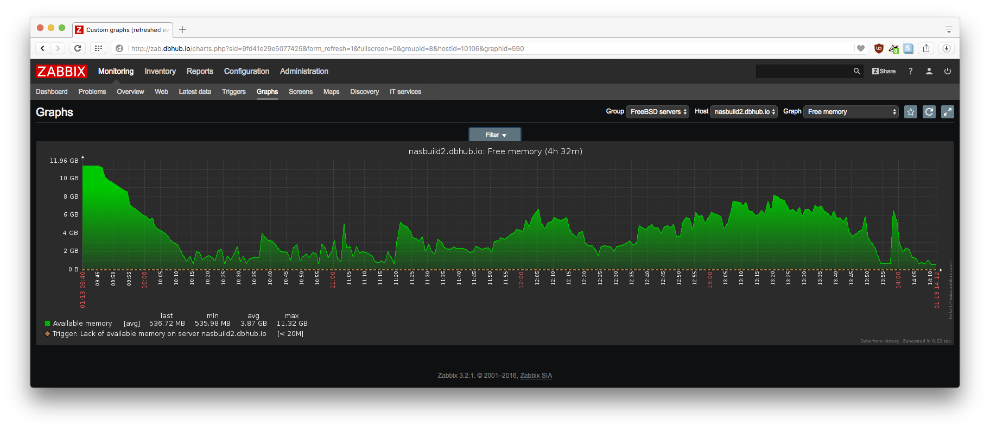Open browser downloads icon
The image size is (990, 431).
pos(947,48)
